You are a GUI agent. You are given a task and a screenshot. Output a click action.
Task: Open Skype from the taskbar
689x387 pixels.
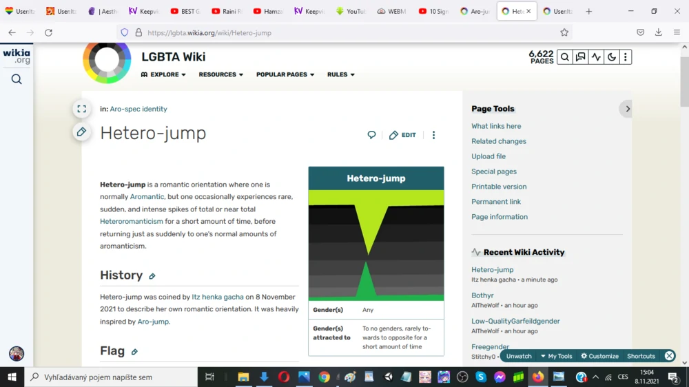(481, 377)
